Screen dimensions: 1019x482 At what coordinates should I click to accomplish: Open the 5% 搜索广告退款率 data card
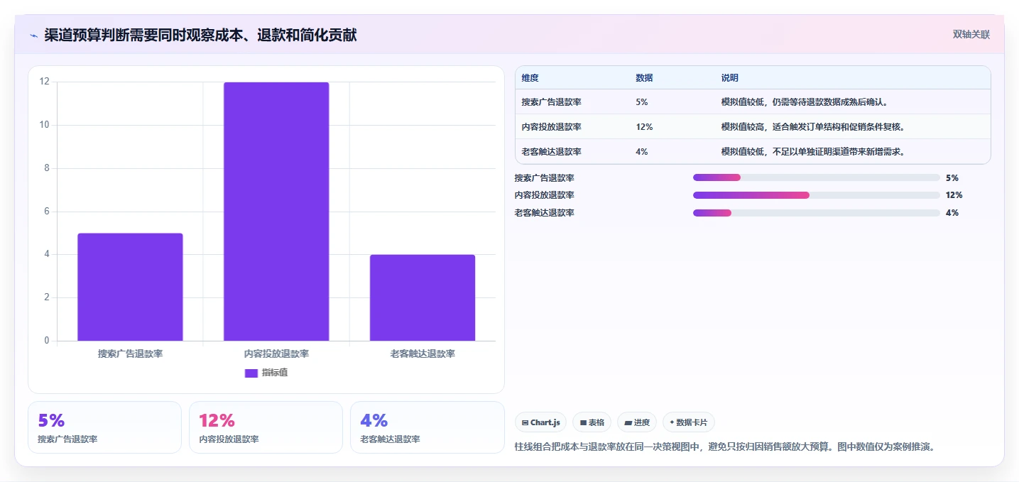click(104, 427)
